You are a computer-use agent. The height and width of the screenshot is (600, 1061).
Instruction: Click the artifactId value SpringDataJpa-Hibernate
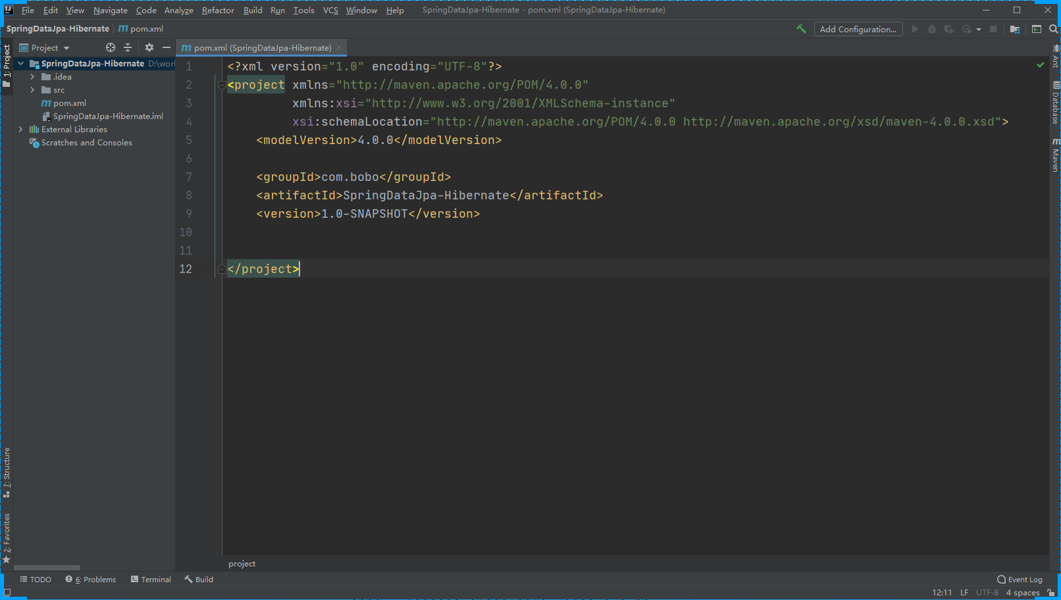[x=427, y=195]
